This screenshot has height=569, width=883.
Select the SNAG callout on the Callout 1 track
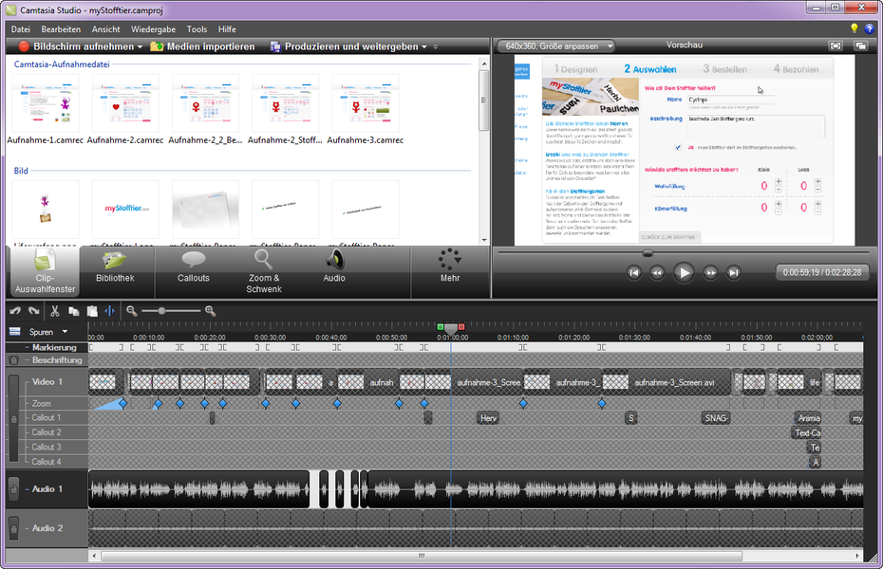[x=716, y=418]
